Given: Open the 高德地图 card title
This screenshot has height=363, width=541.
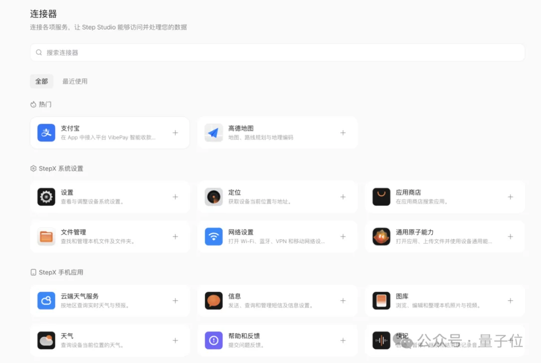Looking at the screenshot, I should click(241, 128).
